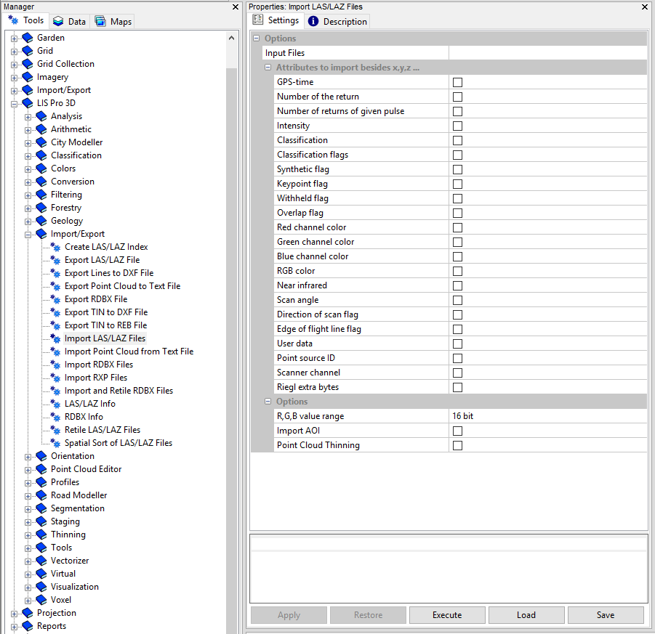Viewport: 655px width, 634px height.
Task: Click the Vectorizer book icon
Action: [41, 561]
